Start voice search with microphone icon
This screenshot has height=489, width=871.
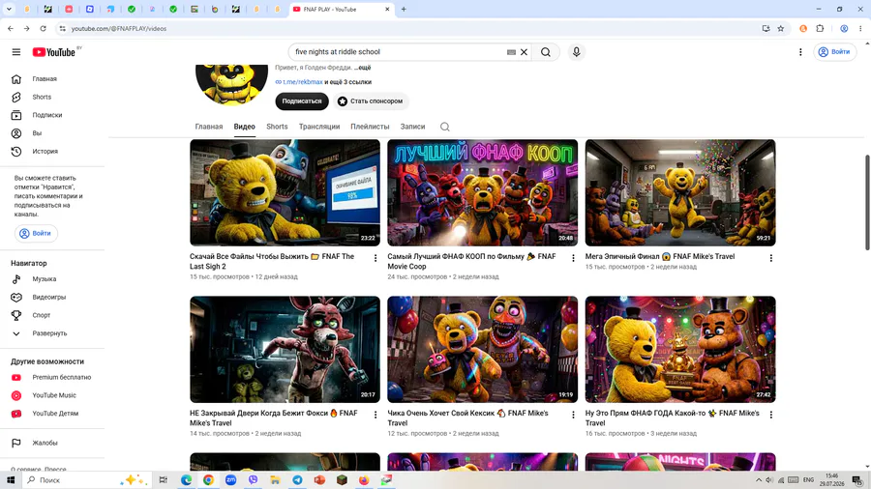pyautogui.click(x=576, y=52)
